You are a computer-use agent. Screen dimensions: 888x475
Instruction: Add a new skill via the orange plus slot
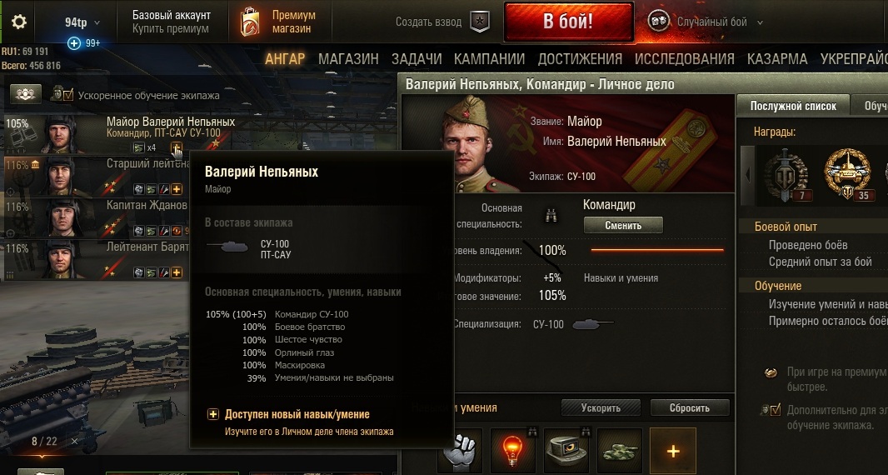coord(672,451)
